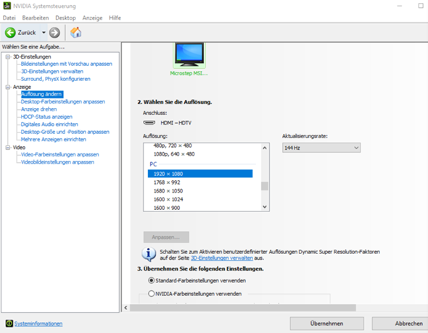Select the Microstep MSI monitor thumbnail
This screenshot has width=428, height=333.
coord(189,55)
